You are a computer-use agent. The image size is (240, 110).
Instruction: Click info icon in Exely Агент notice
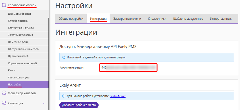pos(64,96)
